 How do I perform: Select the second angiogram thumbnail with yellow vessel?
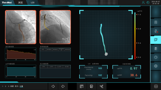pyautogui.click(x=55, y=27)
